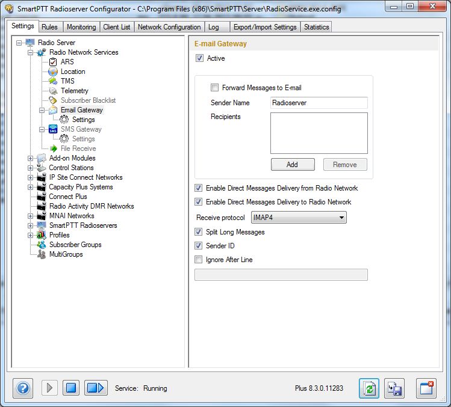
Task: Expand the SmartPTT Radioservers node
Action: pos(31,226)
